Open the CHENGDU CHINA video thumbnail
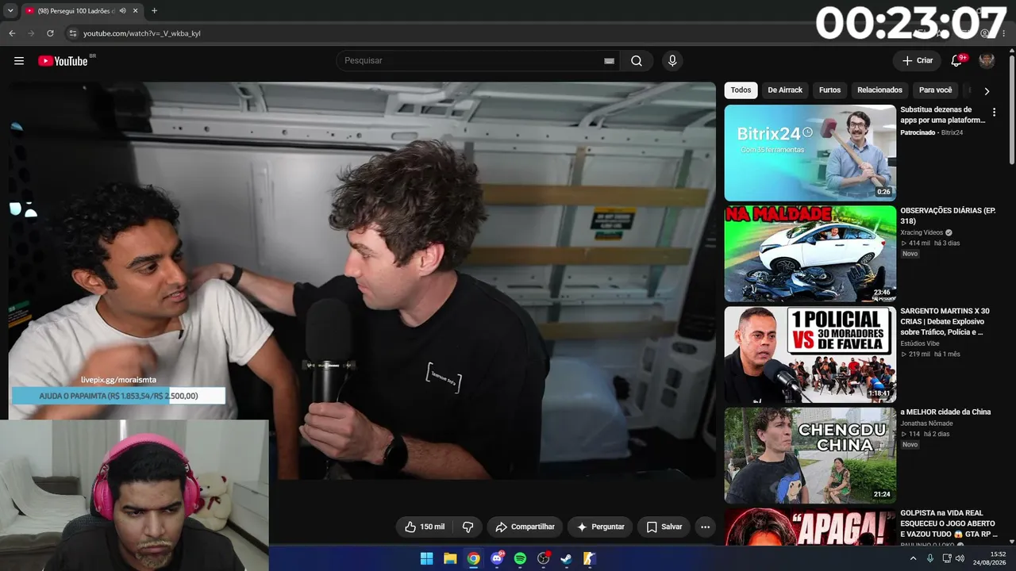The height and width of the screenshot is (571, 1016). point(810,455)
